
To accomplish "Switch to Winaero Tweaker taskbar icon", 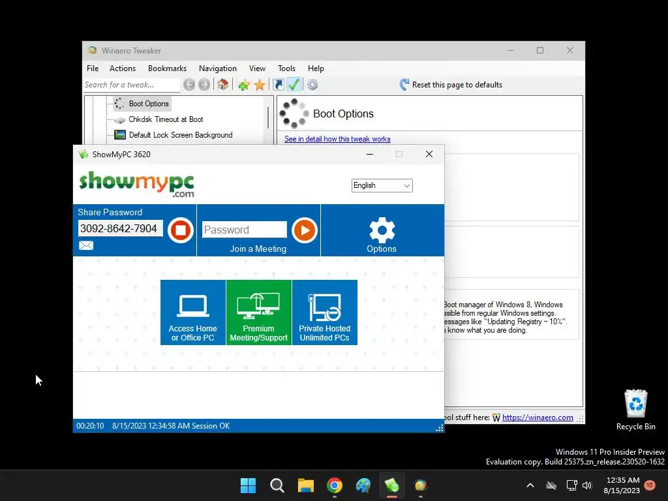I will pyautogui.click(x=421, y=485).
